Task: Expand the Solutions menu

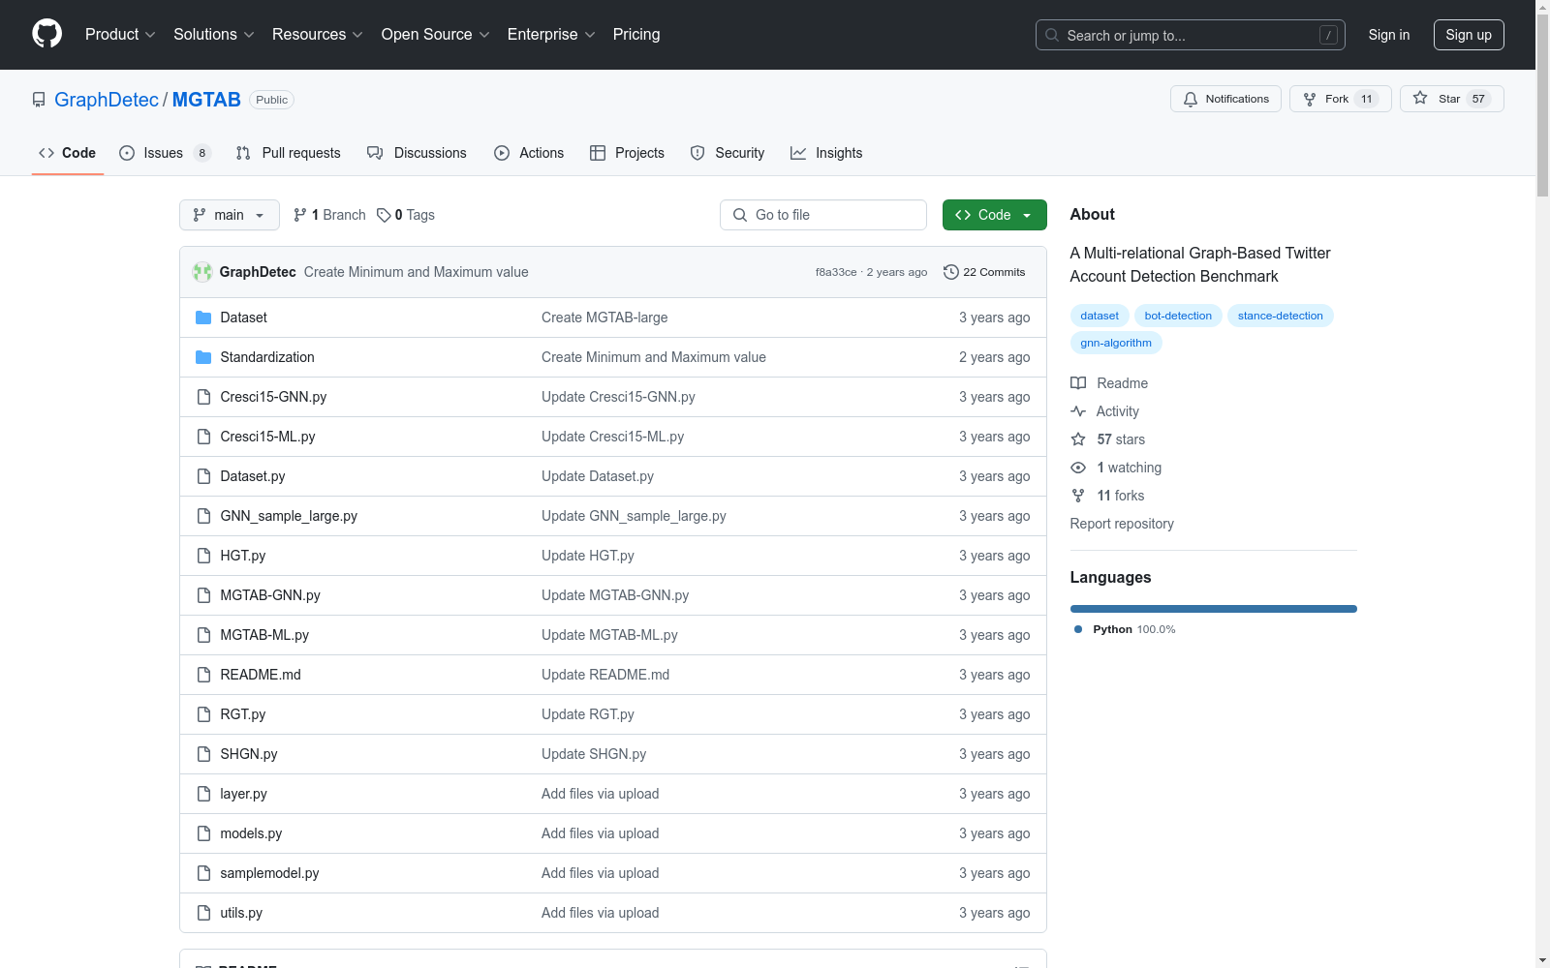Action: 213,35
